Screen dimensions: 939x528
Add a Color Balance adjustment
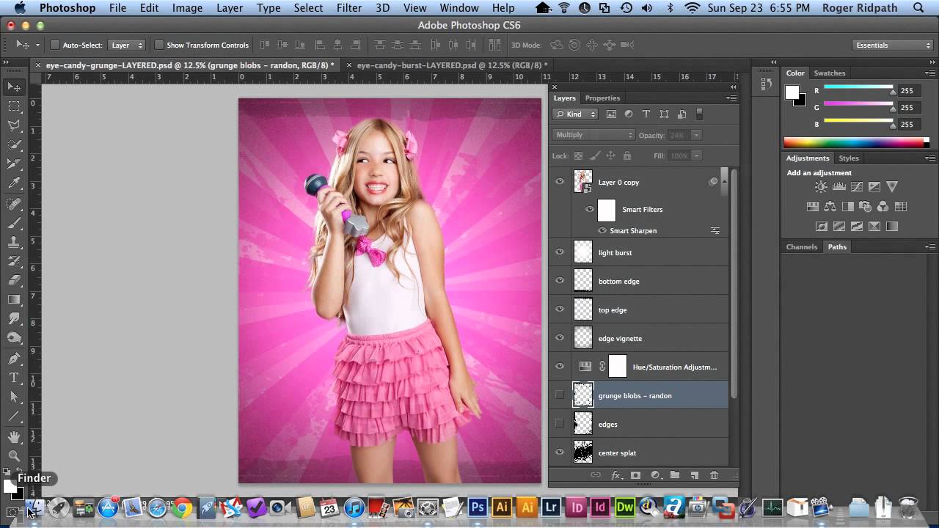point(830,207)
